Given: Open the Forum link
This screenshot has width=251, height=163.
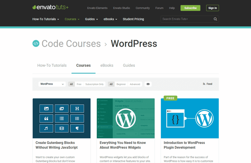Looking at the screenshot, I should click(x=159, y=8).
